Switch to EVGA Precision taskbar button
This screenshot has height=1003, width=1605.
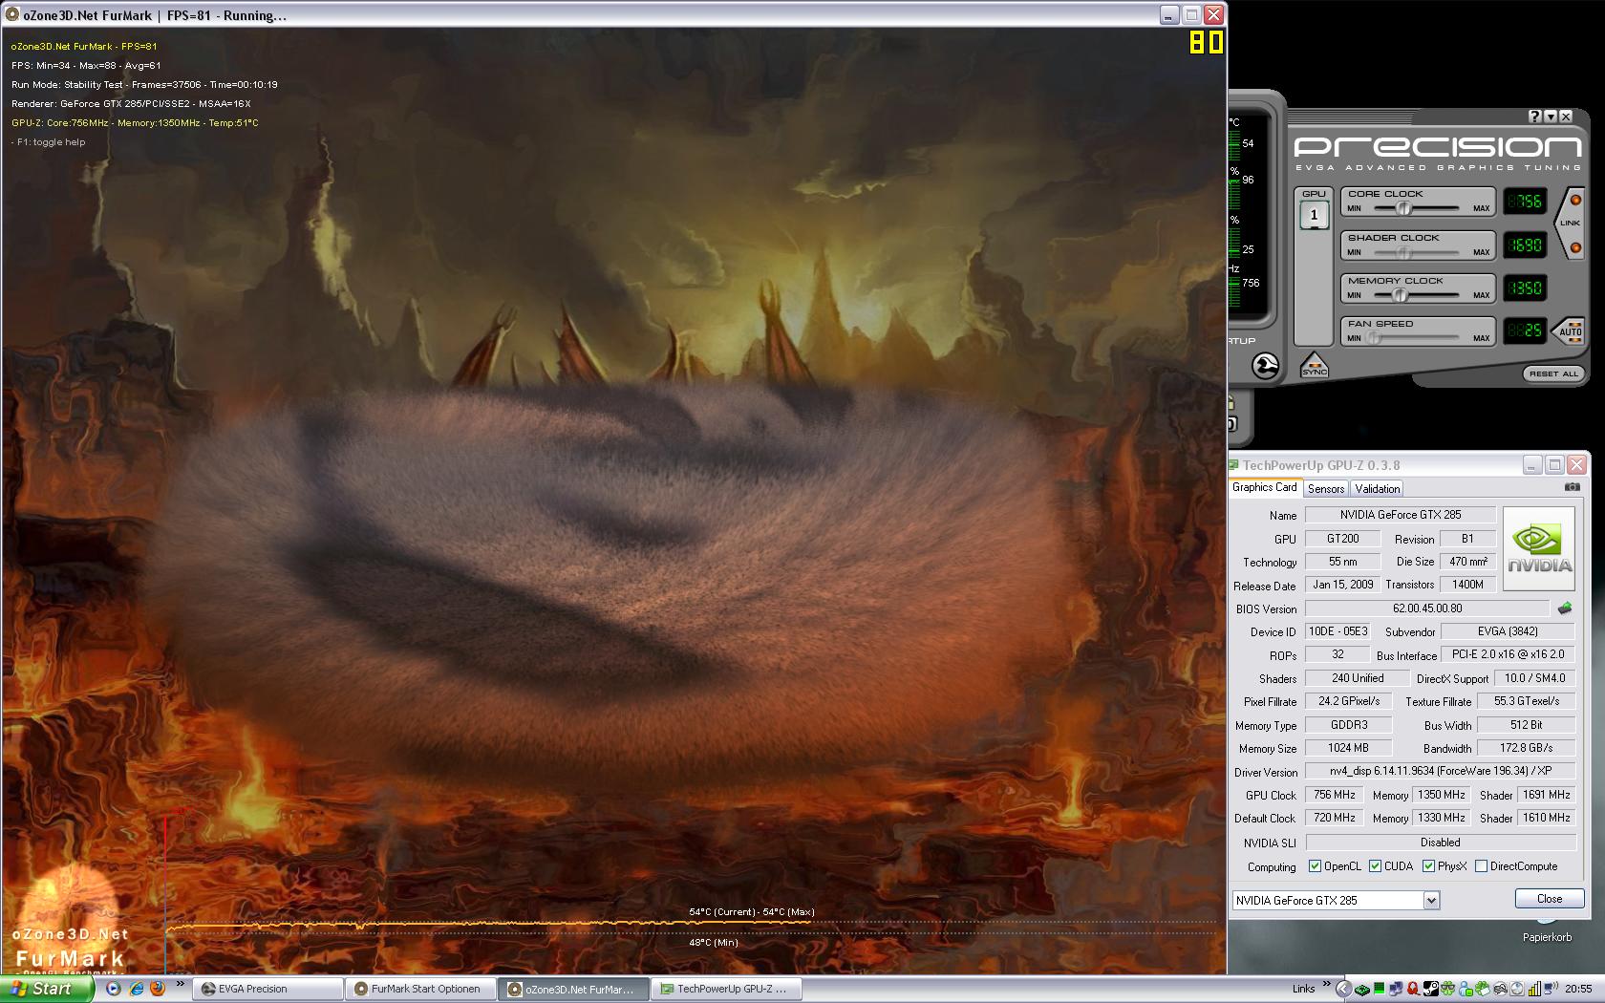tap(267, 989)
